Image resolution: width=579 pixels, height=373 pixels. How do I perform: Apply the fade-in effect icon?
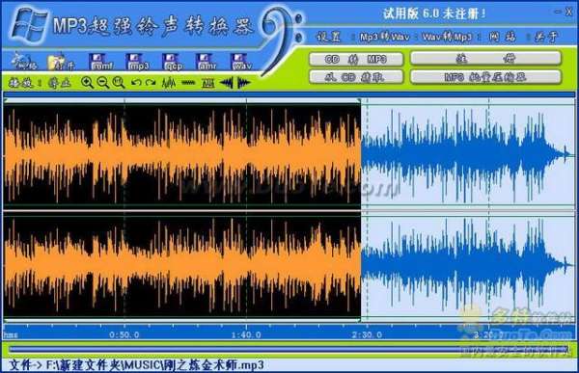pyautogui.click(x=226, y=83)
